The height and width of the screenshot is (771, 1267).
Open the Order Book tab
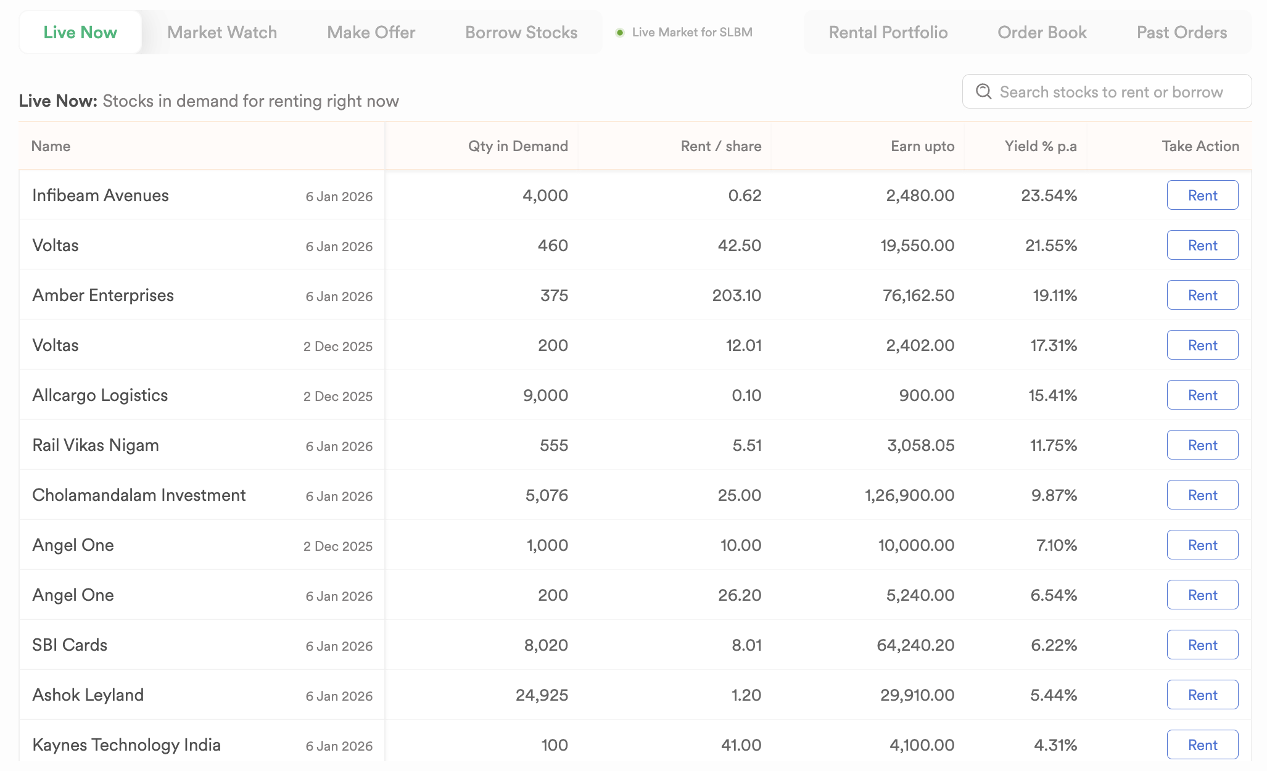(1042, 33)
